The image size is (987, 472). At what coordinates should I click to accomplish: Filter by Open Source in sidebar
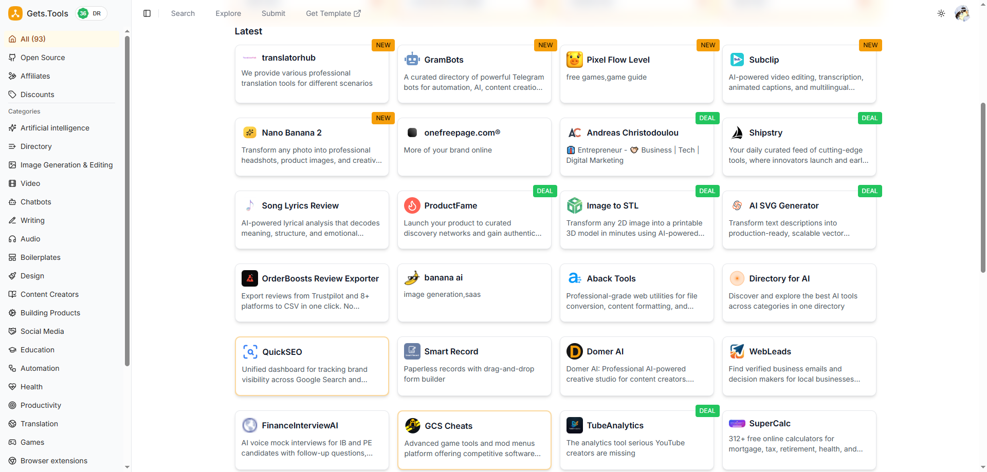[x=43, y=58]
